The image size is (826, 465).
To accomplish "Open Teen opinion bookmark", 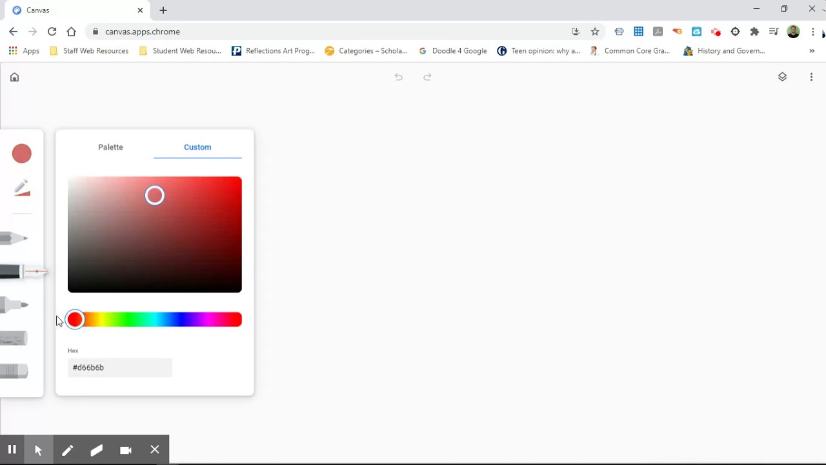I will pos(539,51).
